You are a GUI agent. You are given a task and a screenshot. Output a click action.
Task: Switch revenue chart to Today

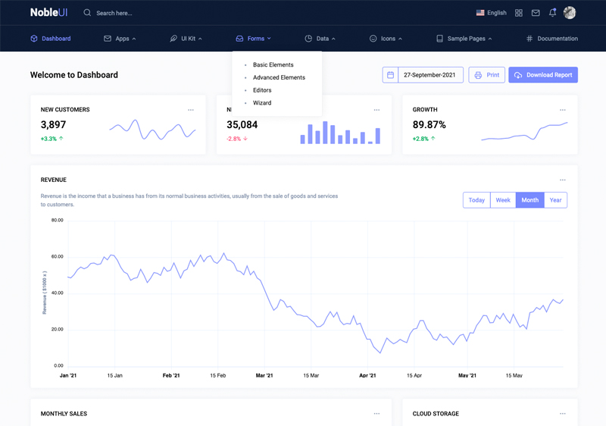[476, 200]
